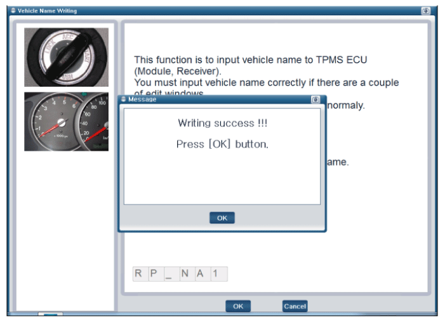Click the Vehicle Name Writing window icon
This screenshot has height=323, width=445.
[x=12, y=11]
